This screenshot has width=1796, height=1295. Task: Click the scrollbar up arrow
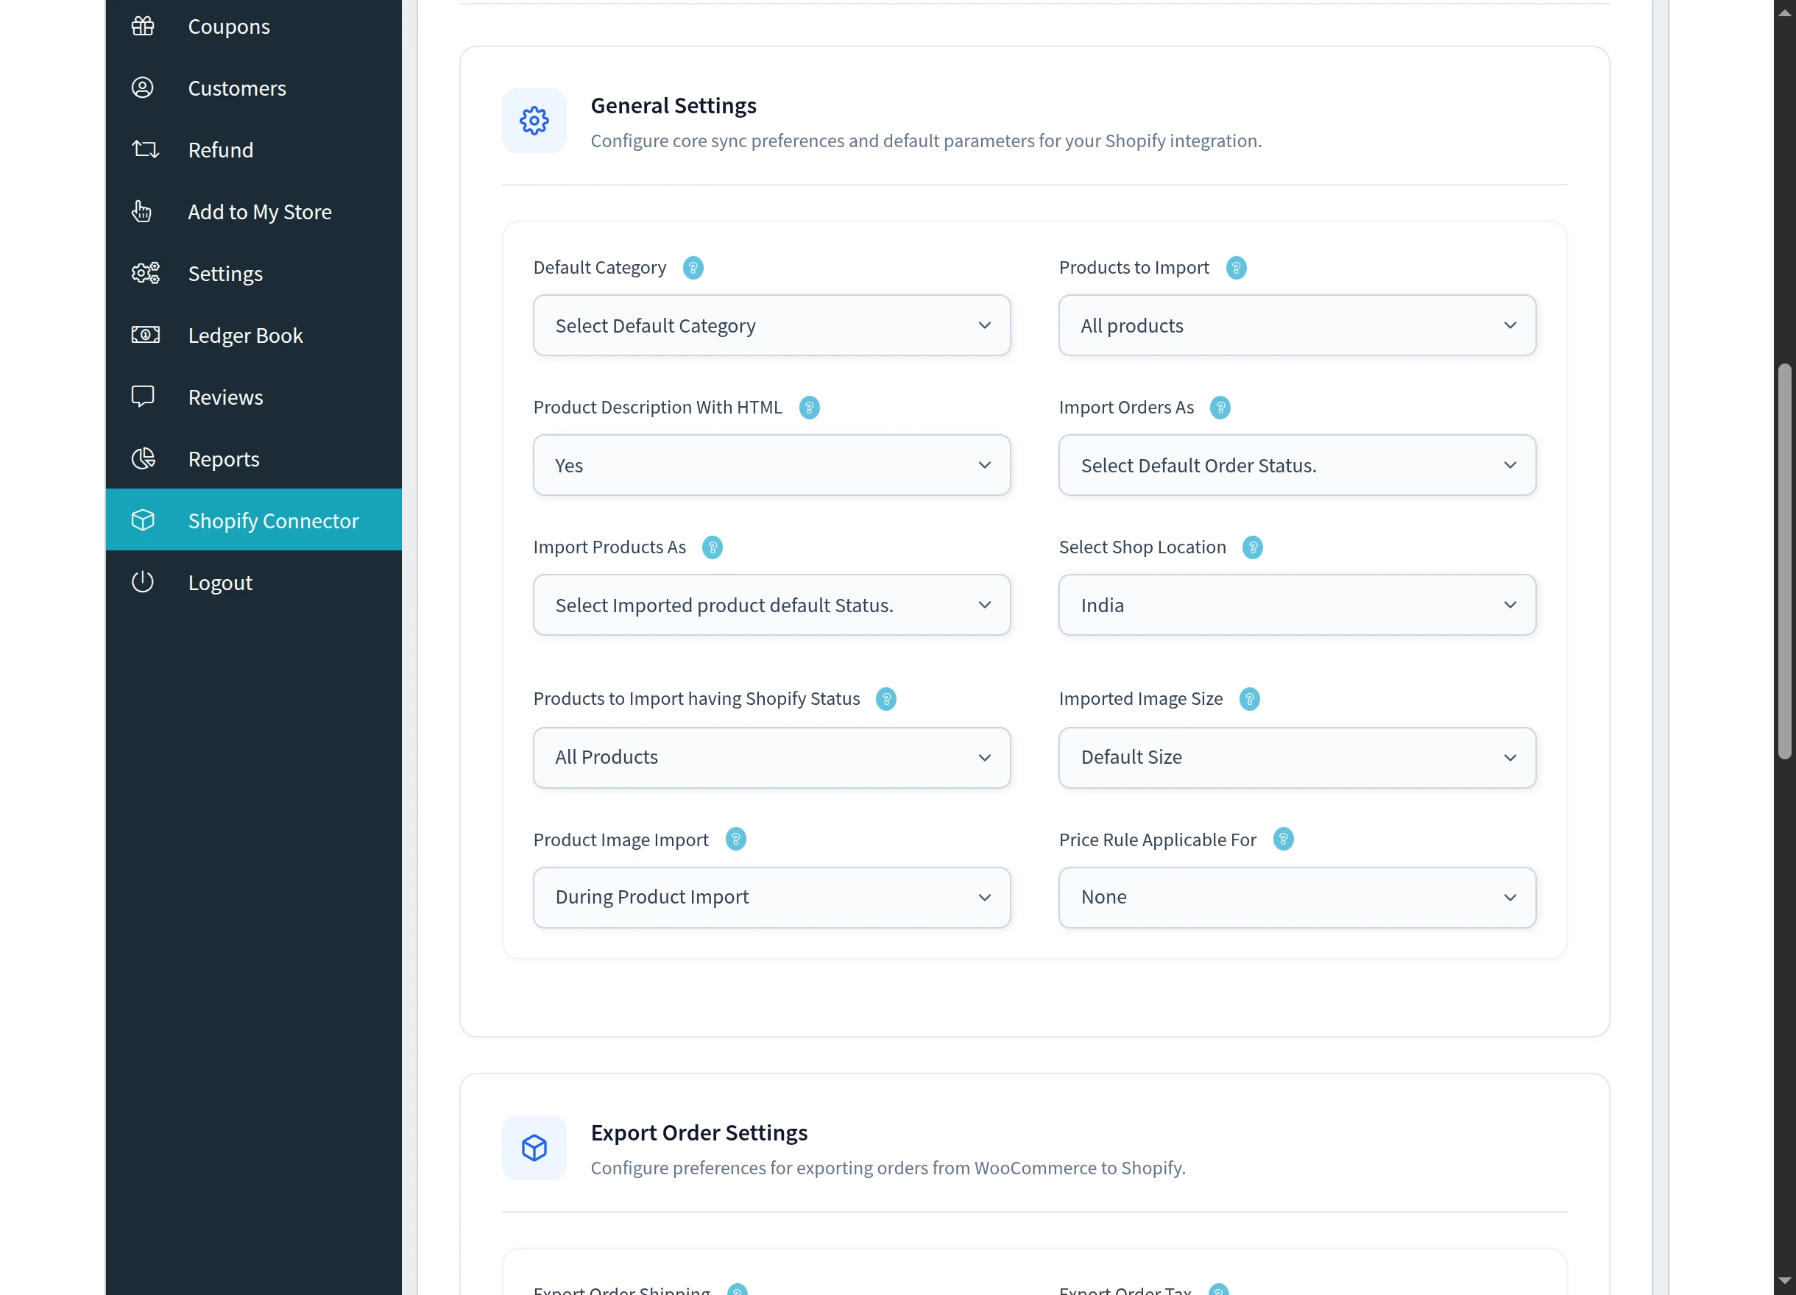pos(1784,13)
